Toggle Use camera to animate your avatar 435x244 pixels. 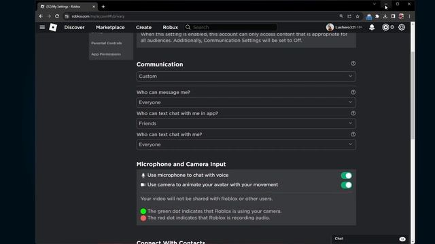coord(346,185)
